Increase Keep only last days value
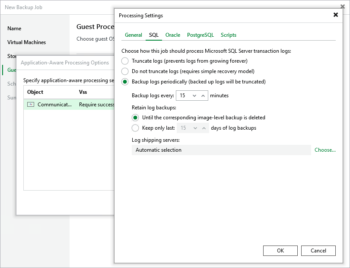Screen dimensions: 350x268 coord(204,128)
